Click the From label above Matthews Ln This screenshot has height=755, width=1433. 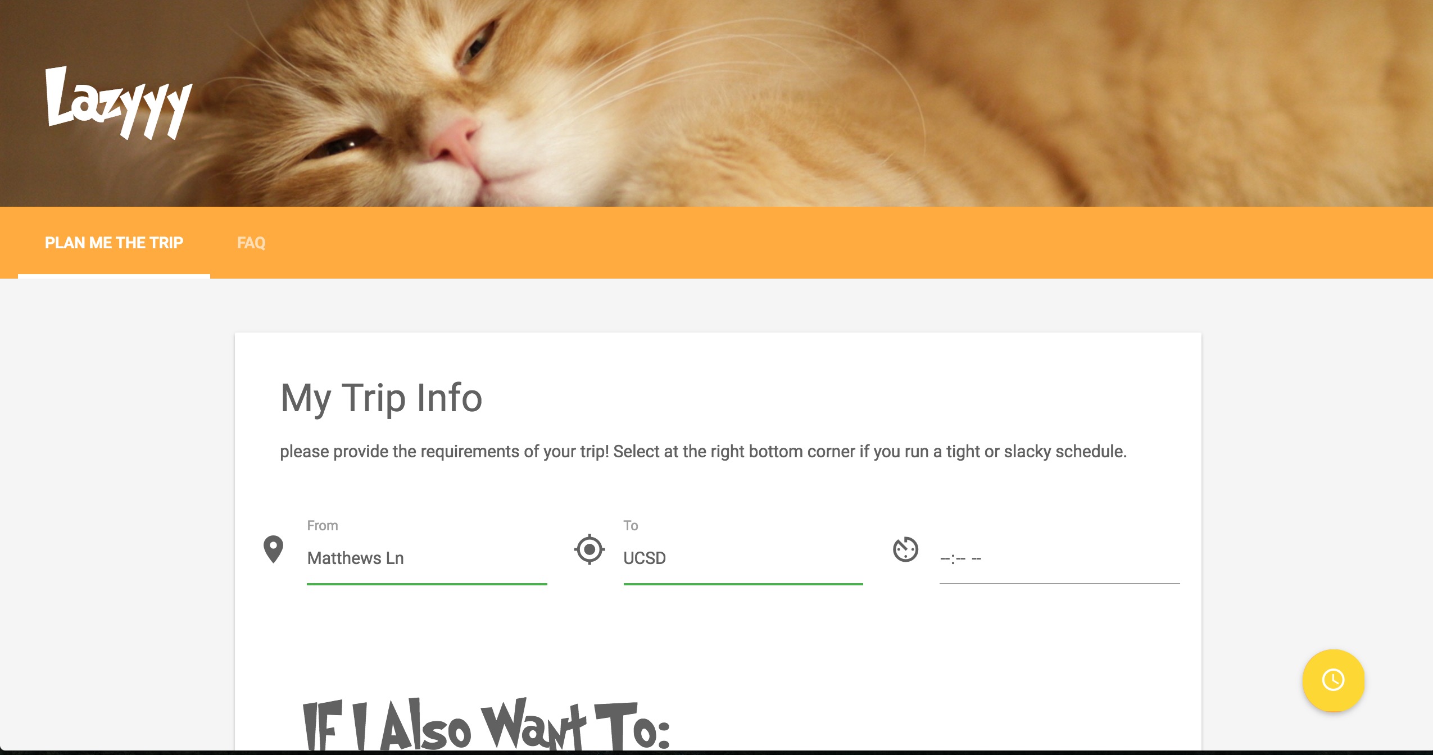323,526
